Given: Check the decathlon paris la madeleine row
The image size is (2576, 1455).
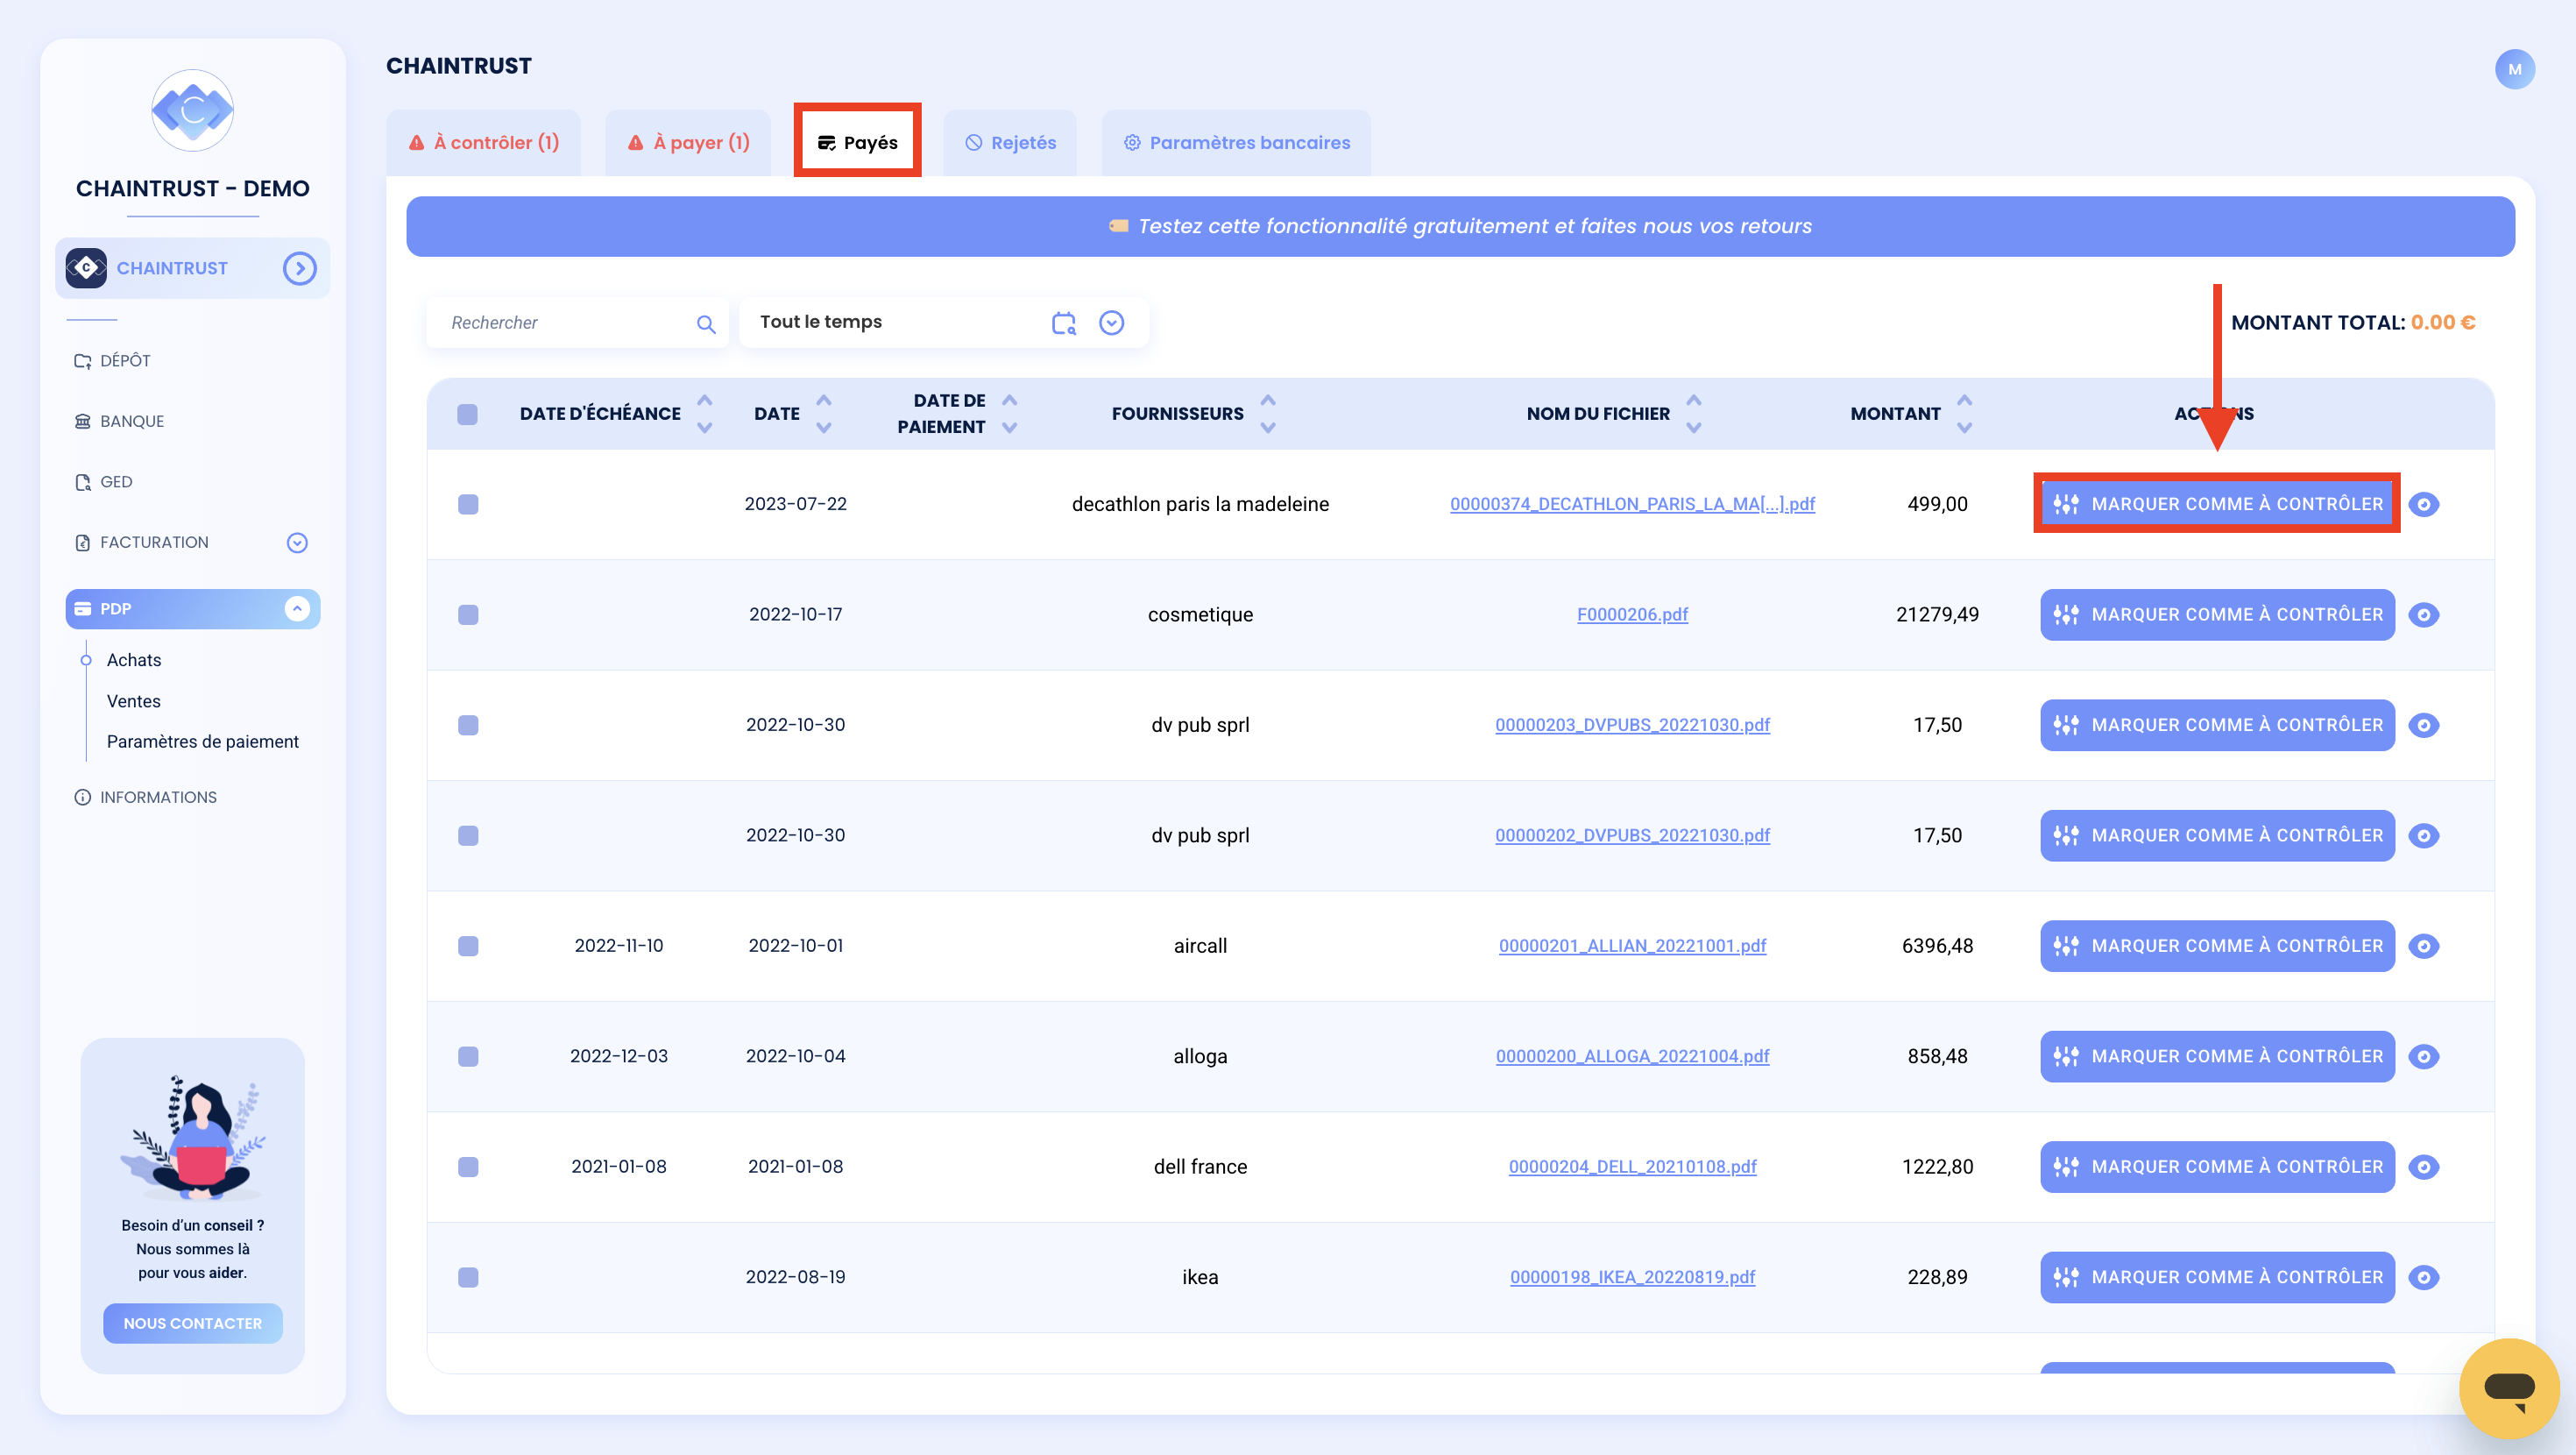Looking at the screenshot, I should (x=467, y=504).
